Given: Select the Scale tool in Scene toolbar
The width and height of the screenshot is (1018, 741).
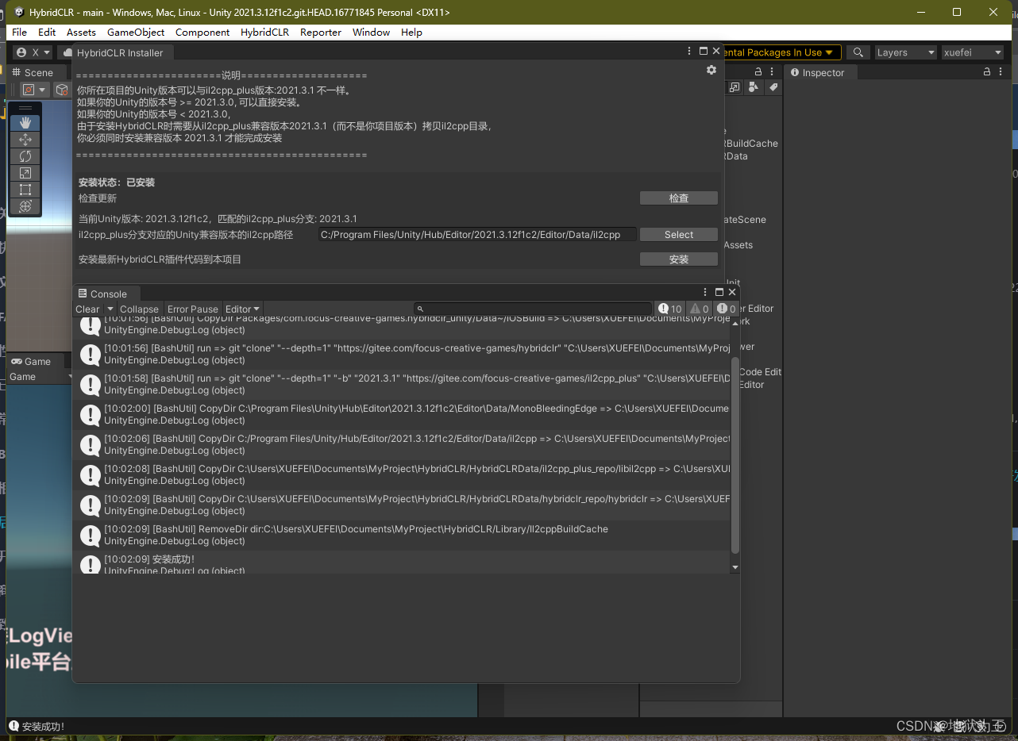Looking at the screenshot, I should tap(25, 172).
